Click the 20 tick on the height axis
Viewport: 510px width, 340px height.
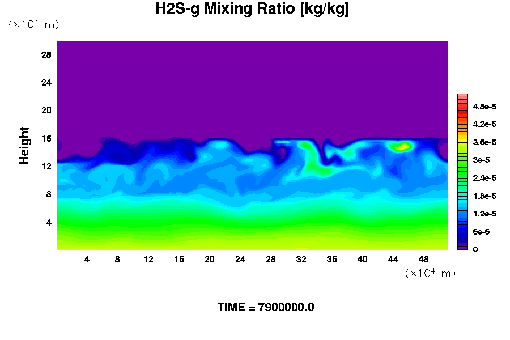46,110
